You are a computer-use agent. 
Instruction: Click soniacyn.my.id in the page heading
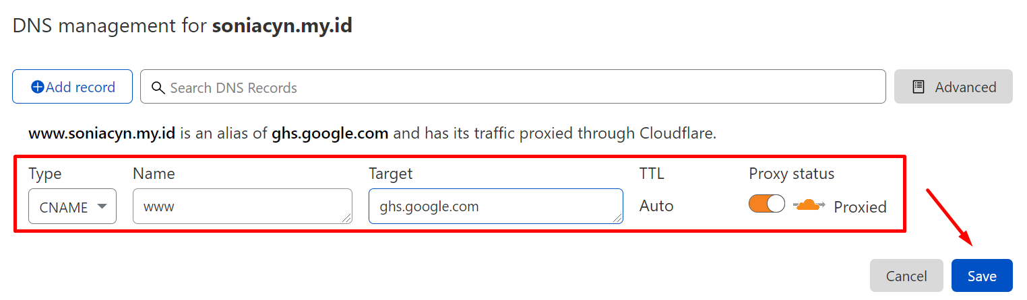tap(282, 27)
